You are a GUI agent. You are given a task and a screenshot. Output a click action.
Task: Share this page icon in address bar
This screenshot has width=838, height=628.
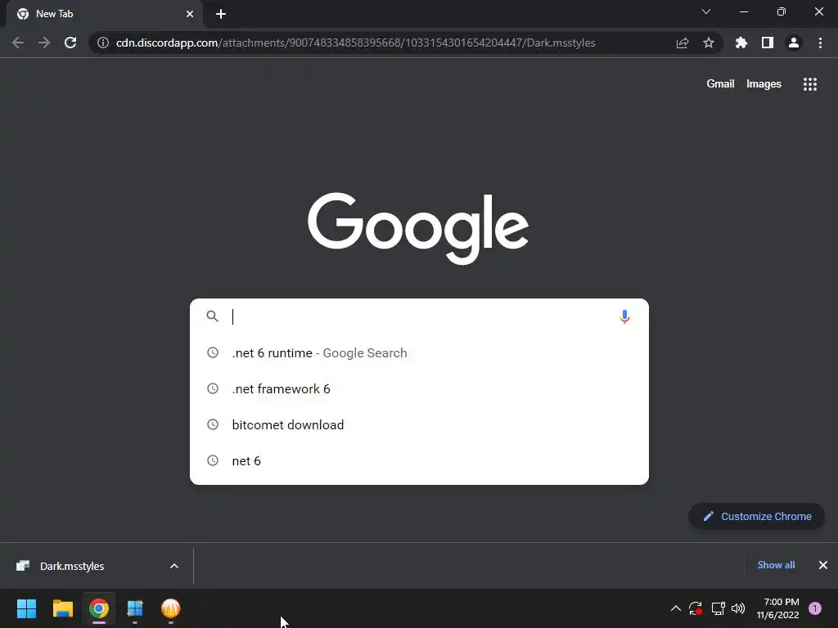pos(683,43)
